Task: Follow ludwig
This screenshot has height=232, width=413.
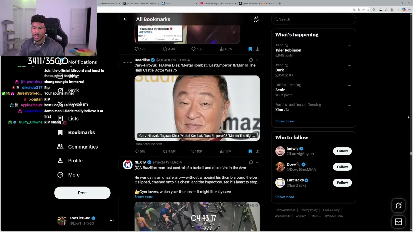Action: click(342, 151)
